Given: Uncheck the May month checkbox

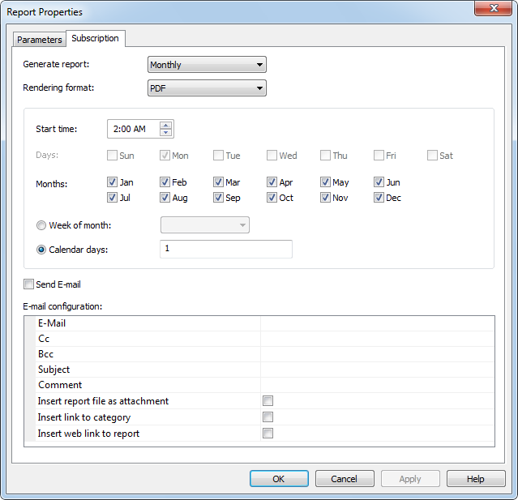Looking at the screenshot, I should pos(325,182).
